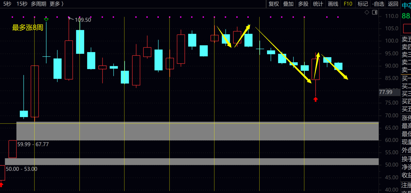
Task: Open the F10 company info
Action: click(348, 4)
